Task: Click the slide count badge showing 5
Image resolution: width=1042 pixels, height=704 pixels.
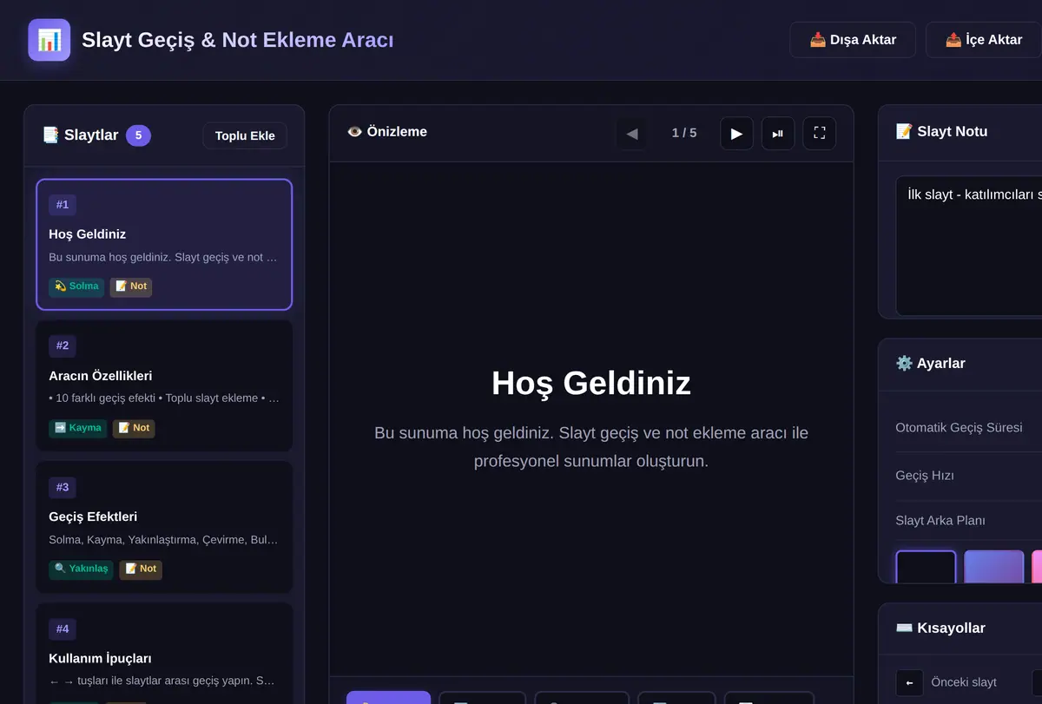Action: (138, 135)
